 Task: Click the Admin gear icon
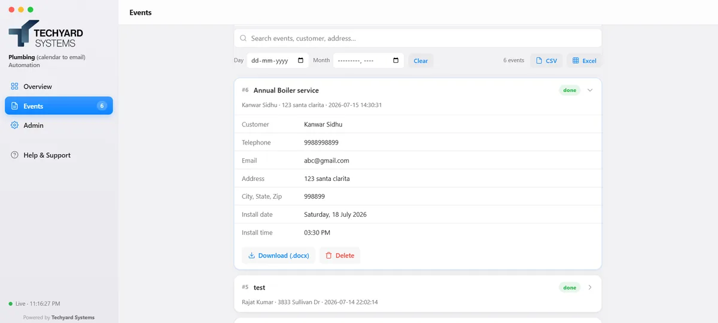(15, 125)
